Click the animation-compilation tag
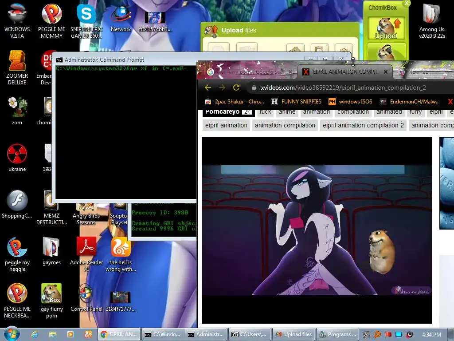This screenshot has height=341, width=454. (285, 125)
